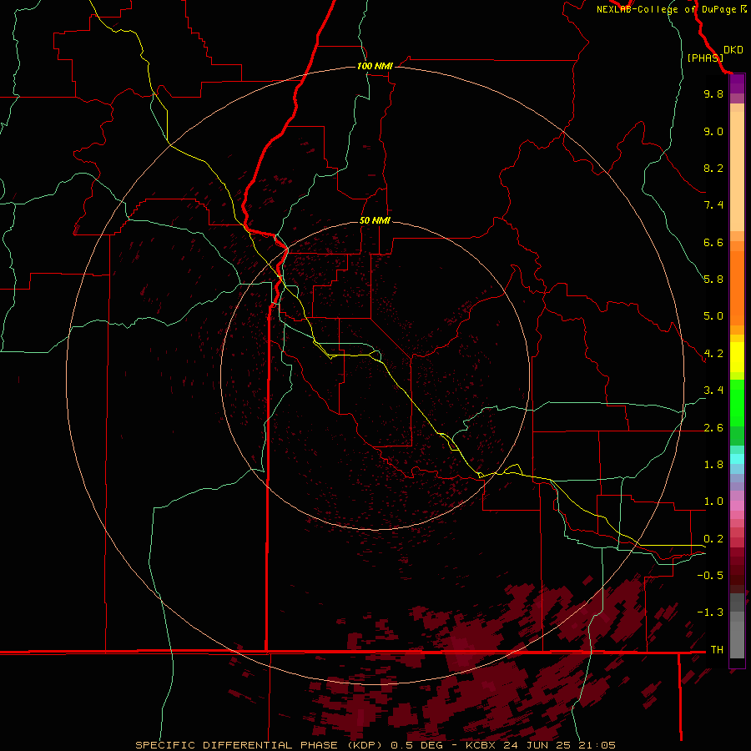Click the 2.6 value on color scale
The width and height of the screenshot is (751, 751).
pyautogui.click(x=713, y=428)
